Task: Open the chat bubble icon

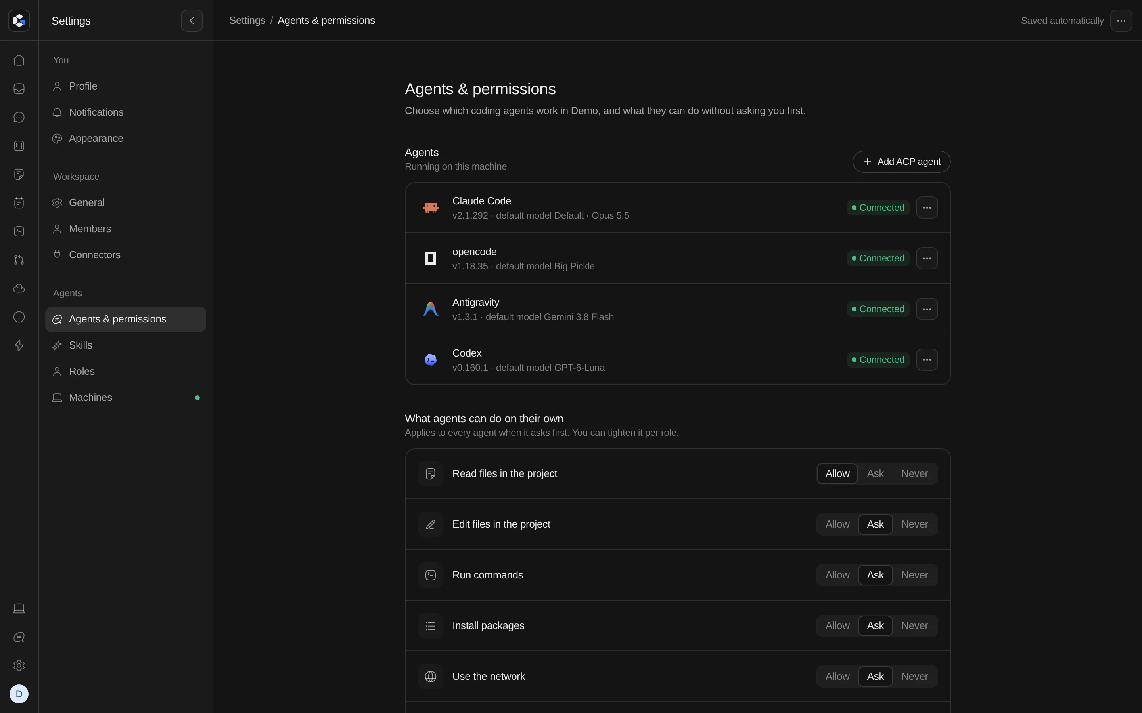Action: coord(19,117)
